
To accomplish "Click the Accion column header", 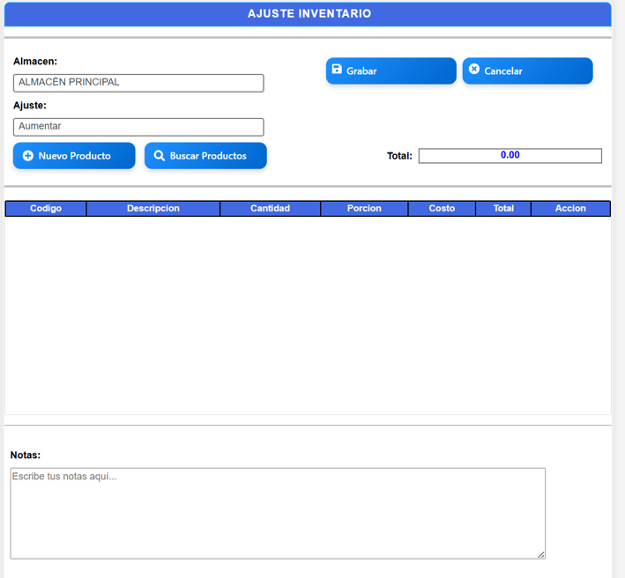I will point(571,208).
